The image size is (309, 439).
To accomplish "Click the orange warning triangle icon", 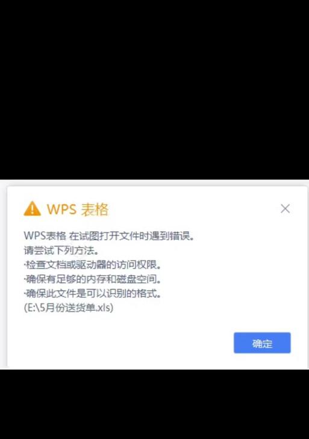I will click(32, 208).
